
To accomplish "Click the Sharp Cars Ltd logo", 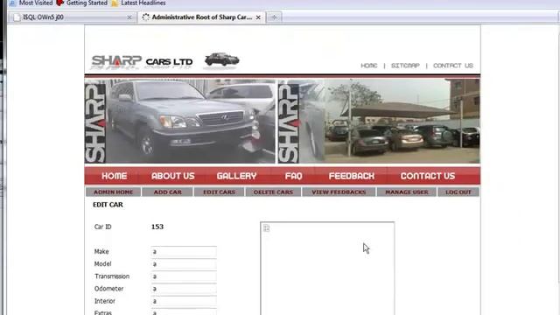I will tap(142, 62).
